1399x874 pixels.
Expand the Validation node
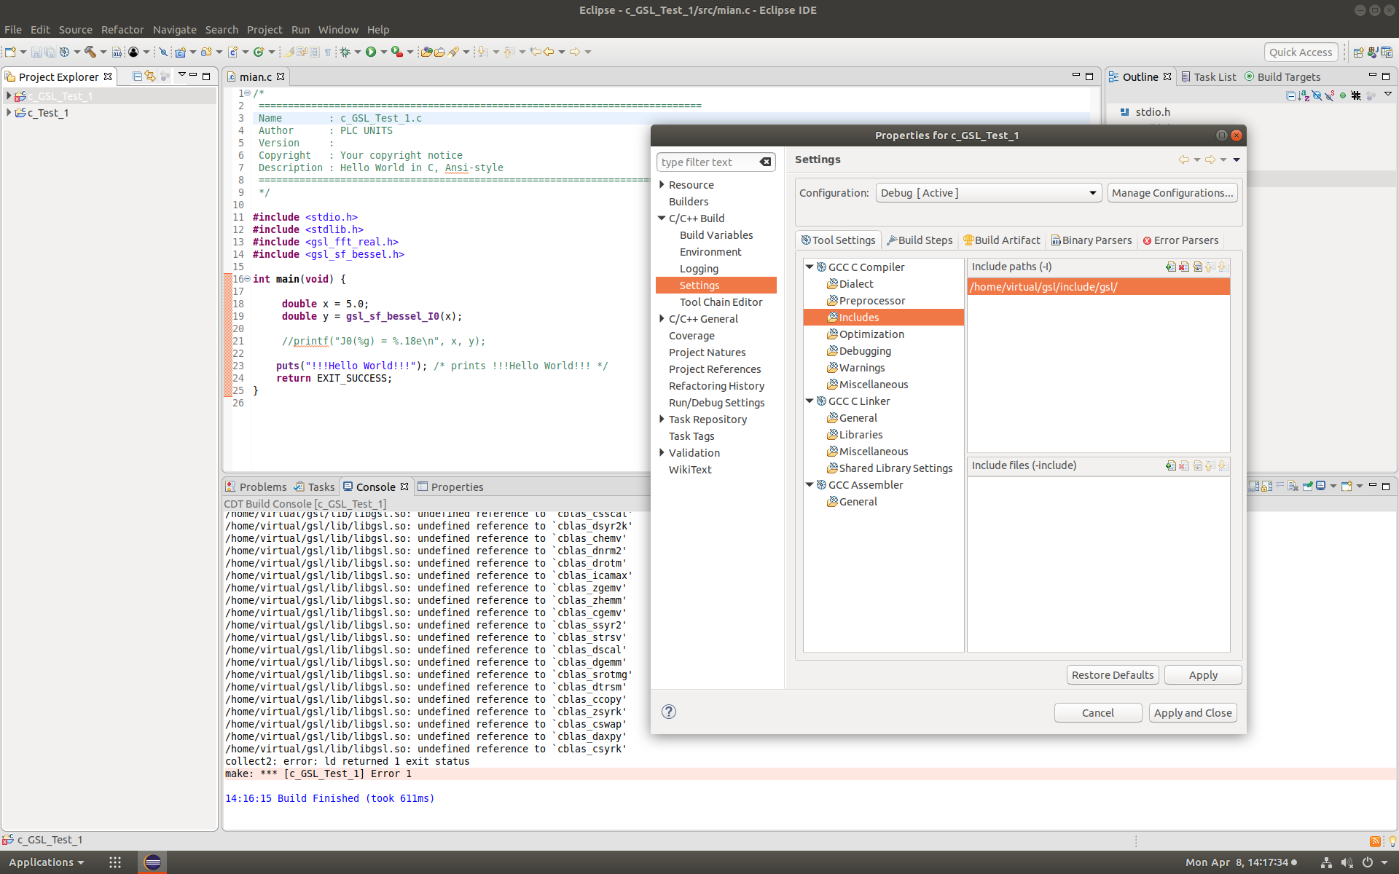(x=662, y=452)
